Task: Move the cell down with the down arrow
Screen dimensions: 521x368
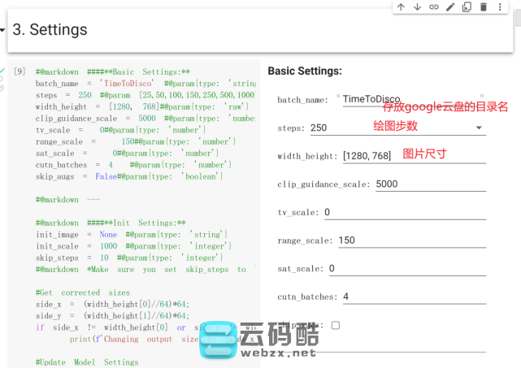Action: (417, 7)
